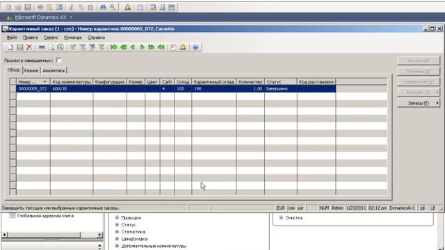Viewport: 445px width, 250px height.
Task: Open the Файл menu
Action: pyautogui.click(x=12, y=37)
